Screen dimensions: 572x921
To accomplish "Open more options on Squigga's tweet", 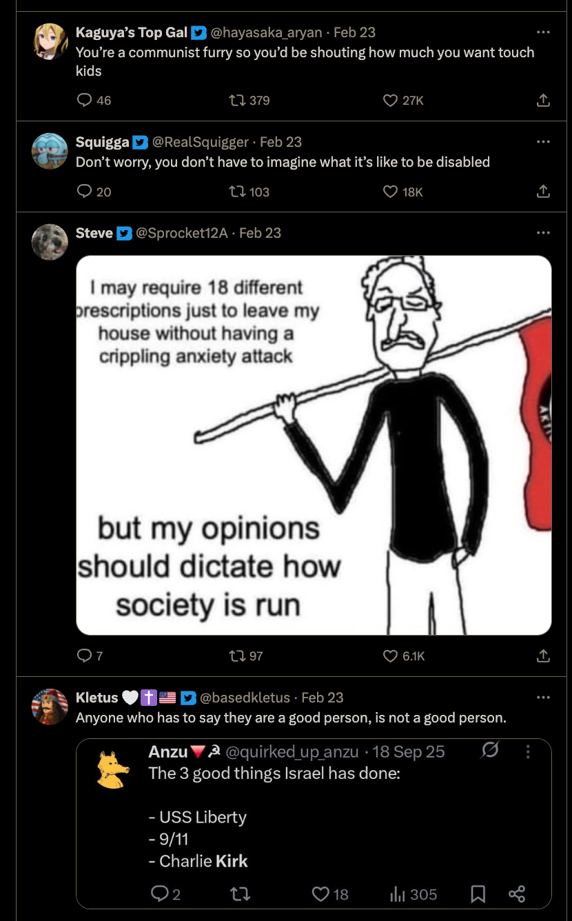I will 543,142.
